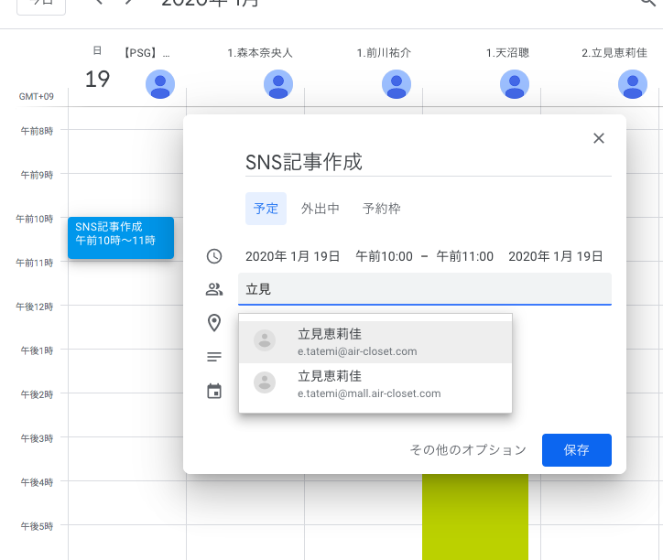Click 天沼聰 avatar icon

[x=515, y=84]
